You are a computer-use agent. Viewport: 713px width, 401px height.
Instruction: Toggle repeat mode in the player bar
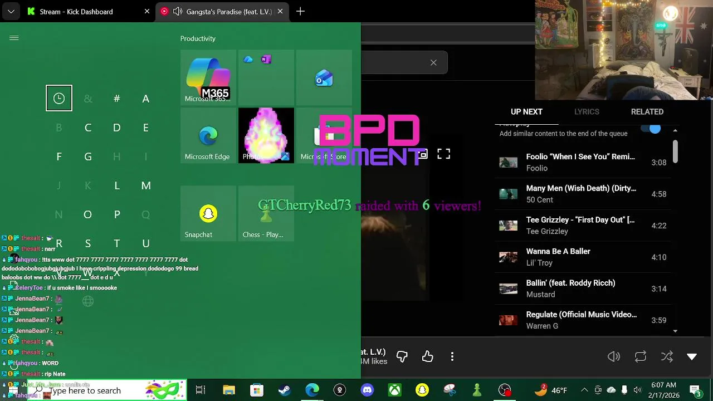641,356
